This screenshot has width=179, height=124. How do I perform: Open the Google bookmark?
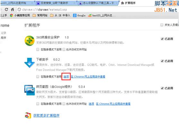(79, 15)
